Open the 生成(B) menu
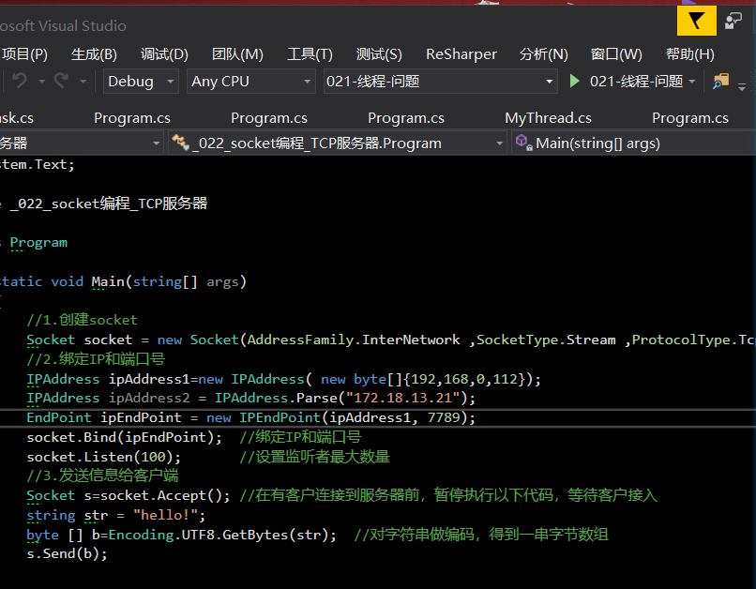756x589 pixels. 94,54
